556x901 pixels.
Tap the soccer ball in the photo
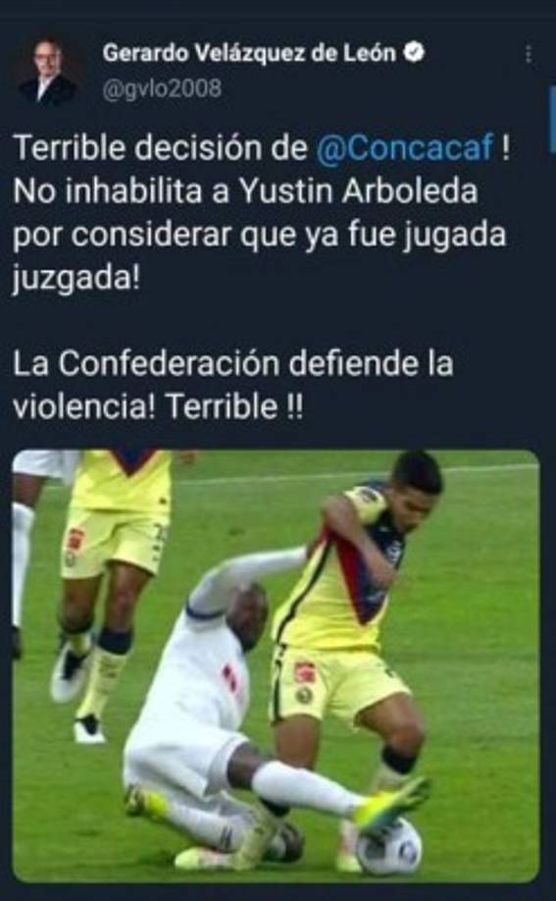[x=389, y=846]
